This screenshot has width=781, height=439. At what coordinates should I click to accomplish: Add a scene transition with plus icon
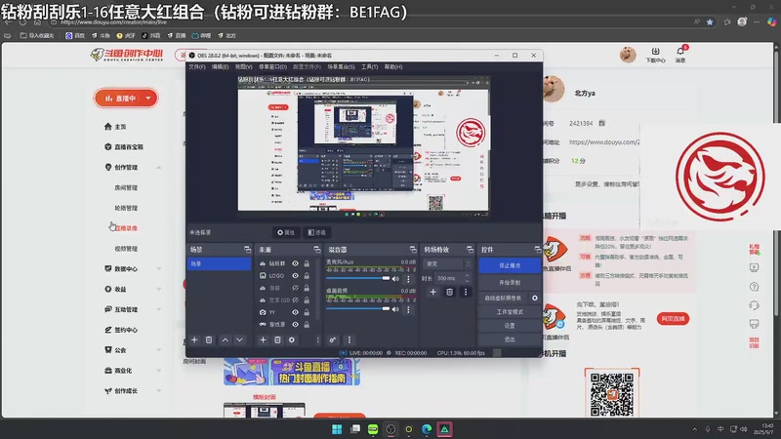point(432,292)
